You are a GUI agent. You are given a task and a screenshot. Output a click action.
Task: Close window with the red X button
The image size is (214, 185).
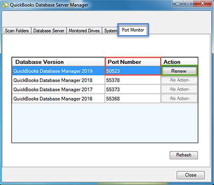tap(203, 3)
